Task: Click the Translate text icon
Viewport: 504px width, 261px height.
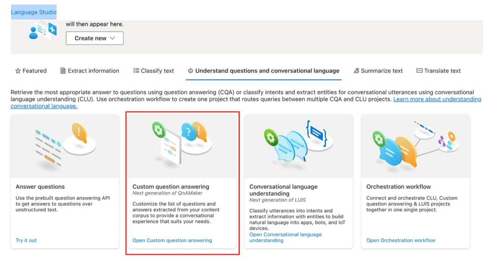Action: 419,71
